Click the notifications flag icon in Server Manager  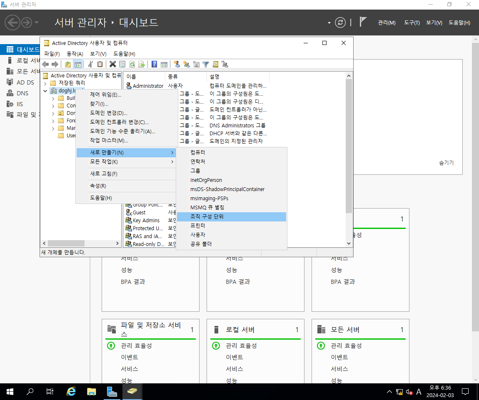coord(363,22)
